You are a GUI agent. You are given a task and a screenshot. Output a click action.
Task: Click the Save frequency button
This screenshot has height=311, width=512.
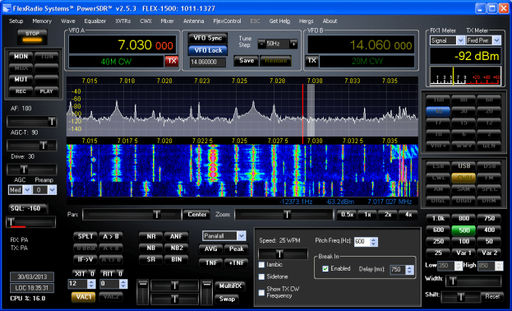tap(247, 61)
